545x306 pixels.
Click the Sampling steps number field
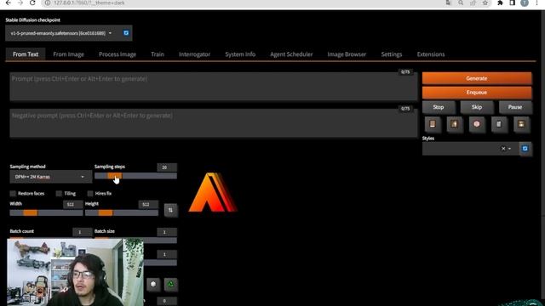(167, 167)
